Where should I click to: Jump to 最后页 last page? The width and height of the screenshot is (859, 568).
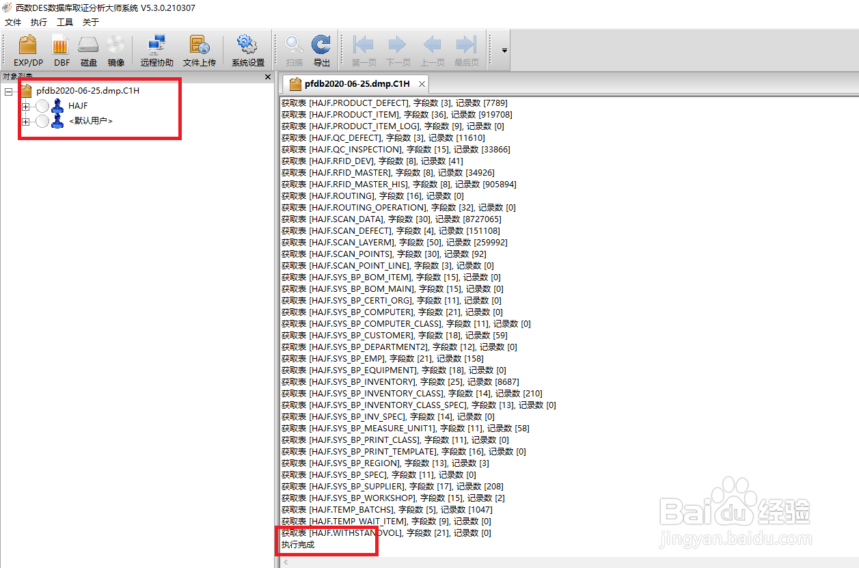[466, 51]
